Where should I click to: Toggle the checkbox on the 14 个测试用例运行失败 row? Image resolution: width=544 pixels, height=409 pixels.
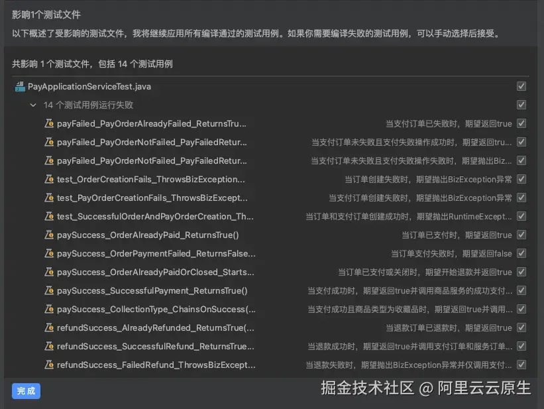tap(521, 105)
